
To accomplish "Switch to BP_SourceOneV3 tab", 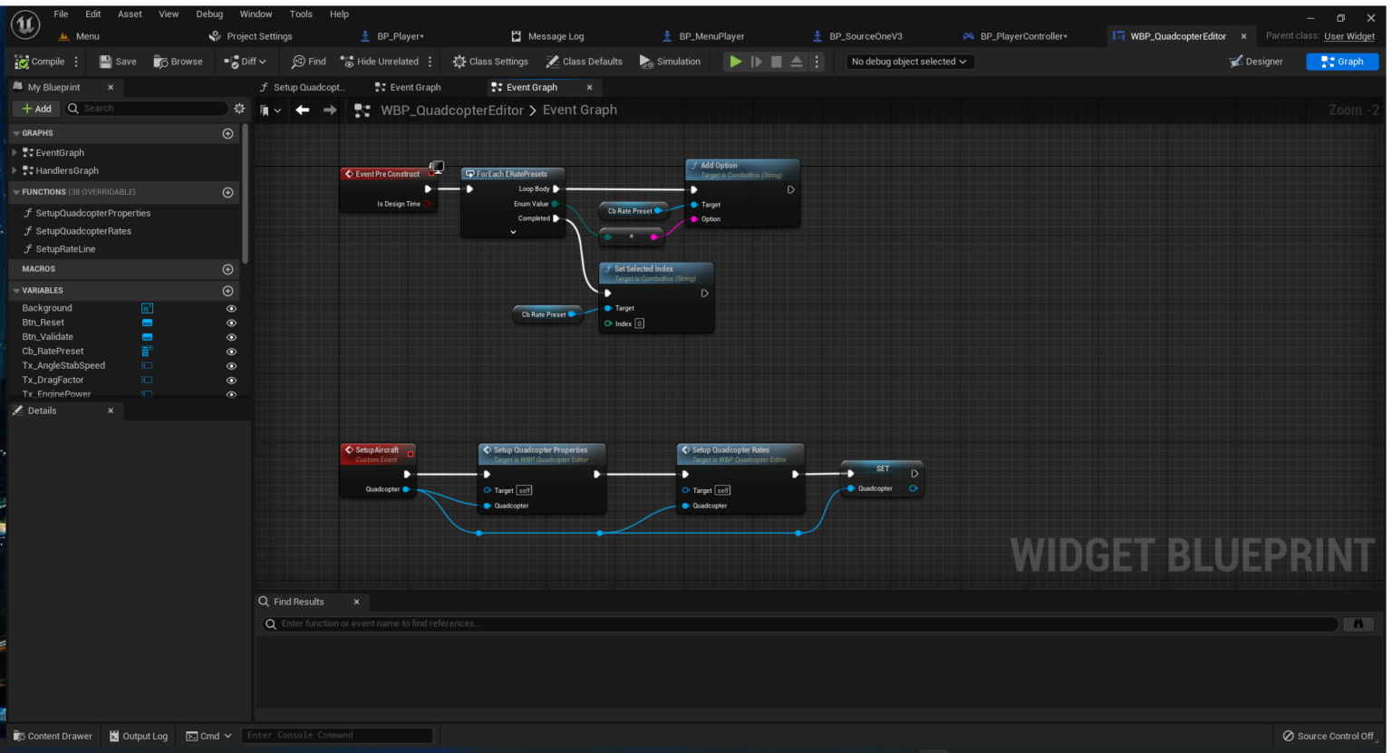I will pyautogui.click(x=865, y=36).
